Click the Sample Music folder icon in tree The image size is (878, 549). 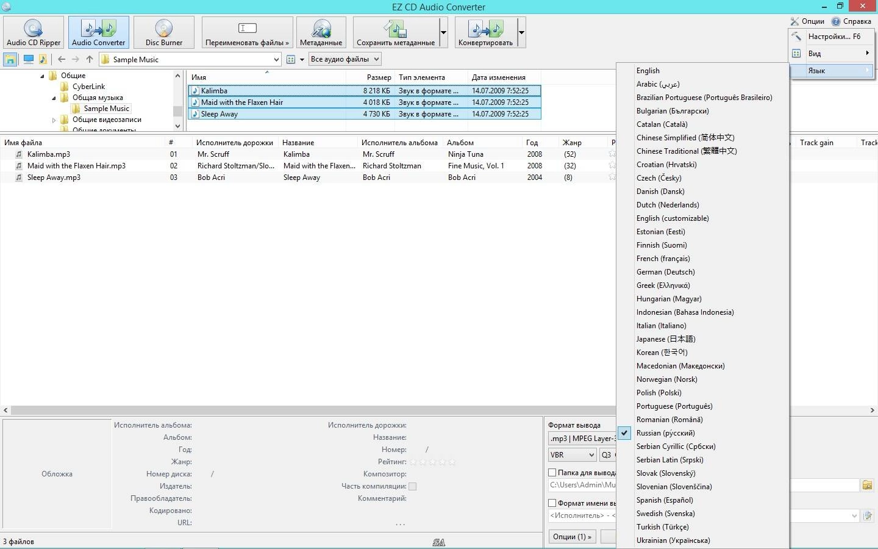(76, 109)
